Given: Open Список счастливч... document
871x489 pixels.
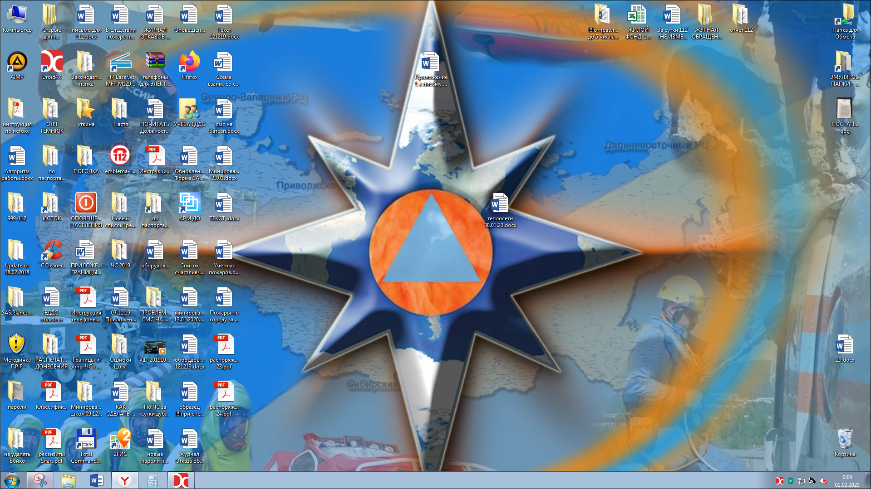Looking at the screenshot, I should [x=190, y=257].
